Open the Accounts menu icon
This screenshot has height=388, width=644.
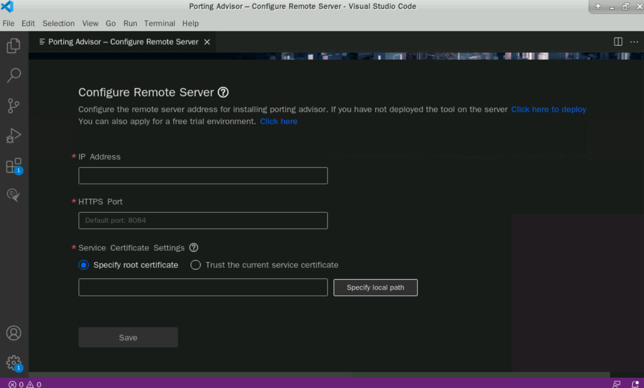[14, 333]
